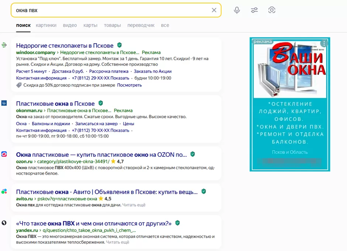Screen dimensions: 347x251
Task: Switch to the видео tab
Action: click(70, 25)
